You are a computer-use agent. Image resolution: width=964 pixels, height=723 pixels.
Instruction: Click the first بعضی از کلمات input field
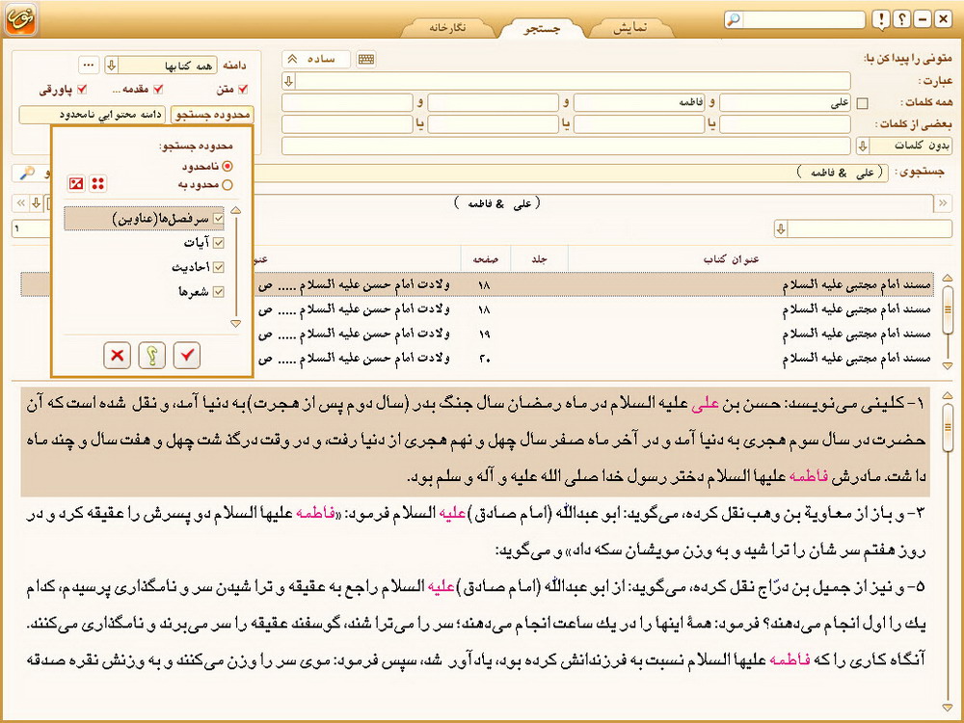785,124
